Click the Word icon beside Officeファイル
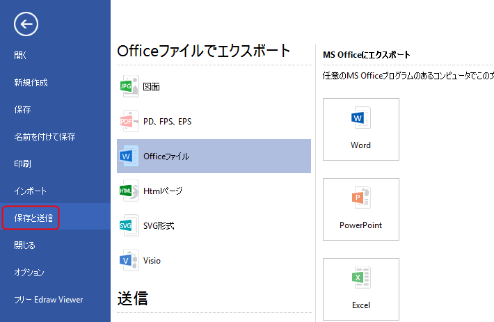This screenshot has width=494, height=322. click(x=129, y=156)
